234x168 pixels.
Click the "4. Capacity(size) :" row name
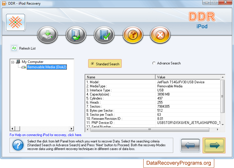coord(98,94)
